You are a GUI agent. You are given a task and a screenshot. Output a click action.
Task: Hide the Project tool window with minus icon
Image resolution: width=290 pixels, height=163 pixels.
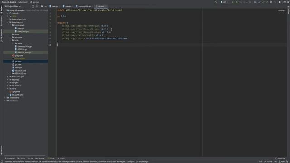[x=46, y=6]
